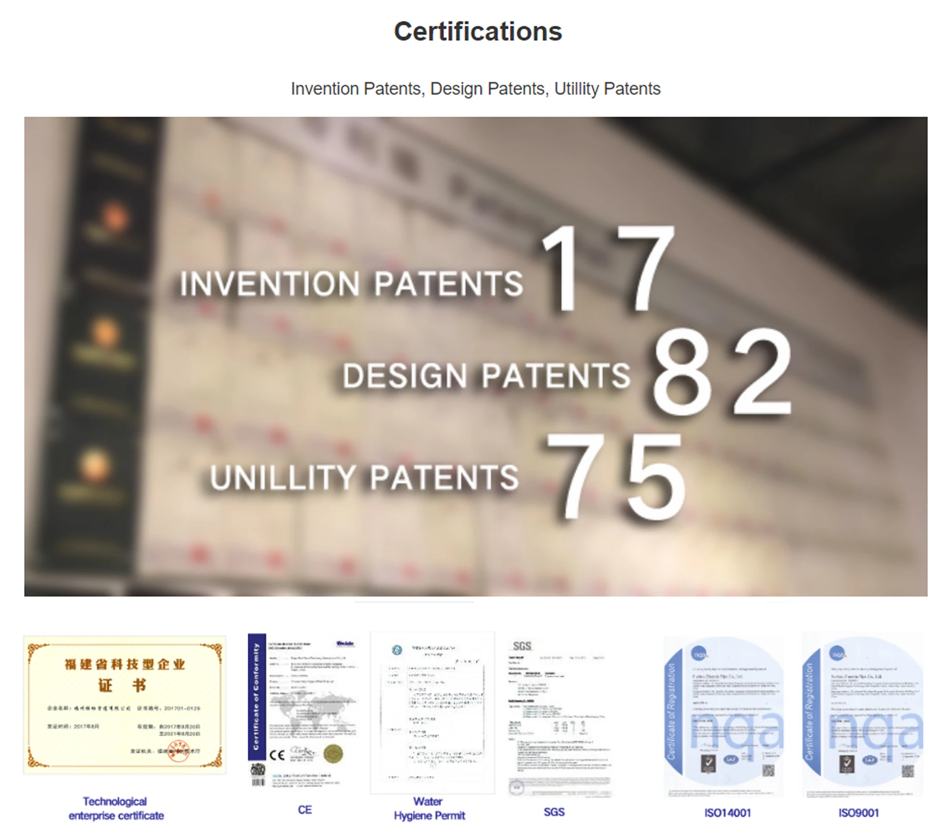Click the ISO9001 nqa certificate image
Image resolution: width=944 pixels, height=840 pixels.
862,716
